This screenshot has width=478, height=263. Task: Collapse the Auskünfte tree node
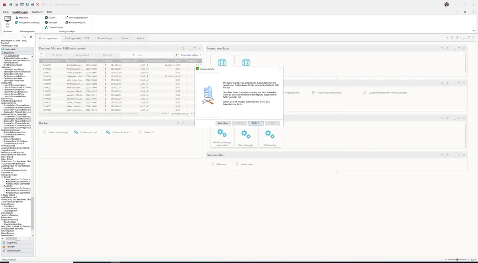pyautogui.click(x=2, y=186)
